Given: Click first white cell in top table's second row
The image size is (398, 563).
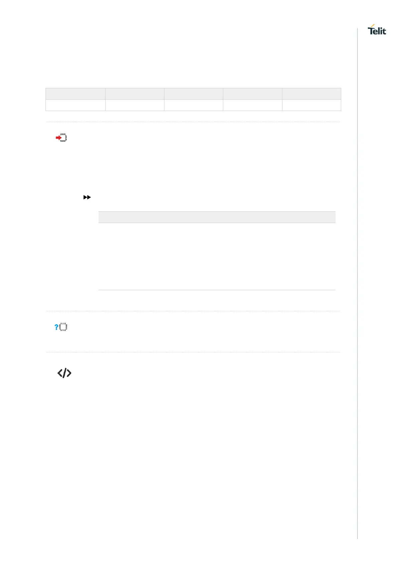Looking at the screenshot, I should (76, 105).
